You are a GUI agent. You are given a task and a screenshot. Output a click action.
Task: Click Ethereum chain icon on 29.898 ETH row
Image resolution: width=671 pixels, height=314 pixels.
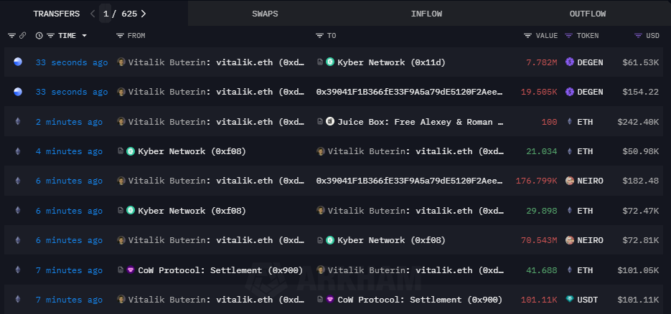pyautogui.click(x=17, y=210)
